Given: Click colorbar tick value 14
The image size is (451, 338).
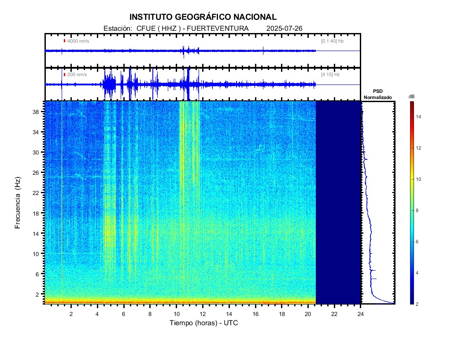Looking at the screenshot, I should [x=418, y=117].
